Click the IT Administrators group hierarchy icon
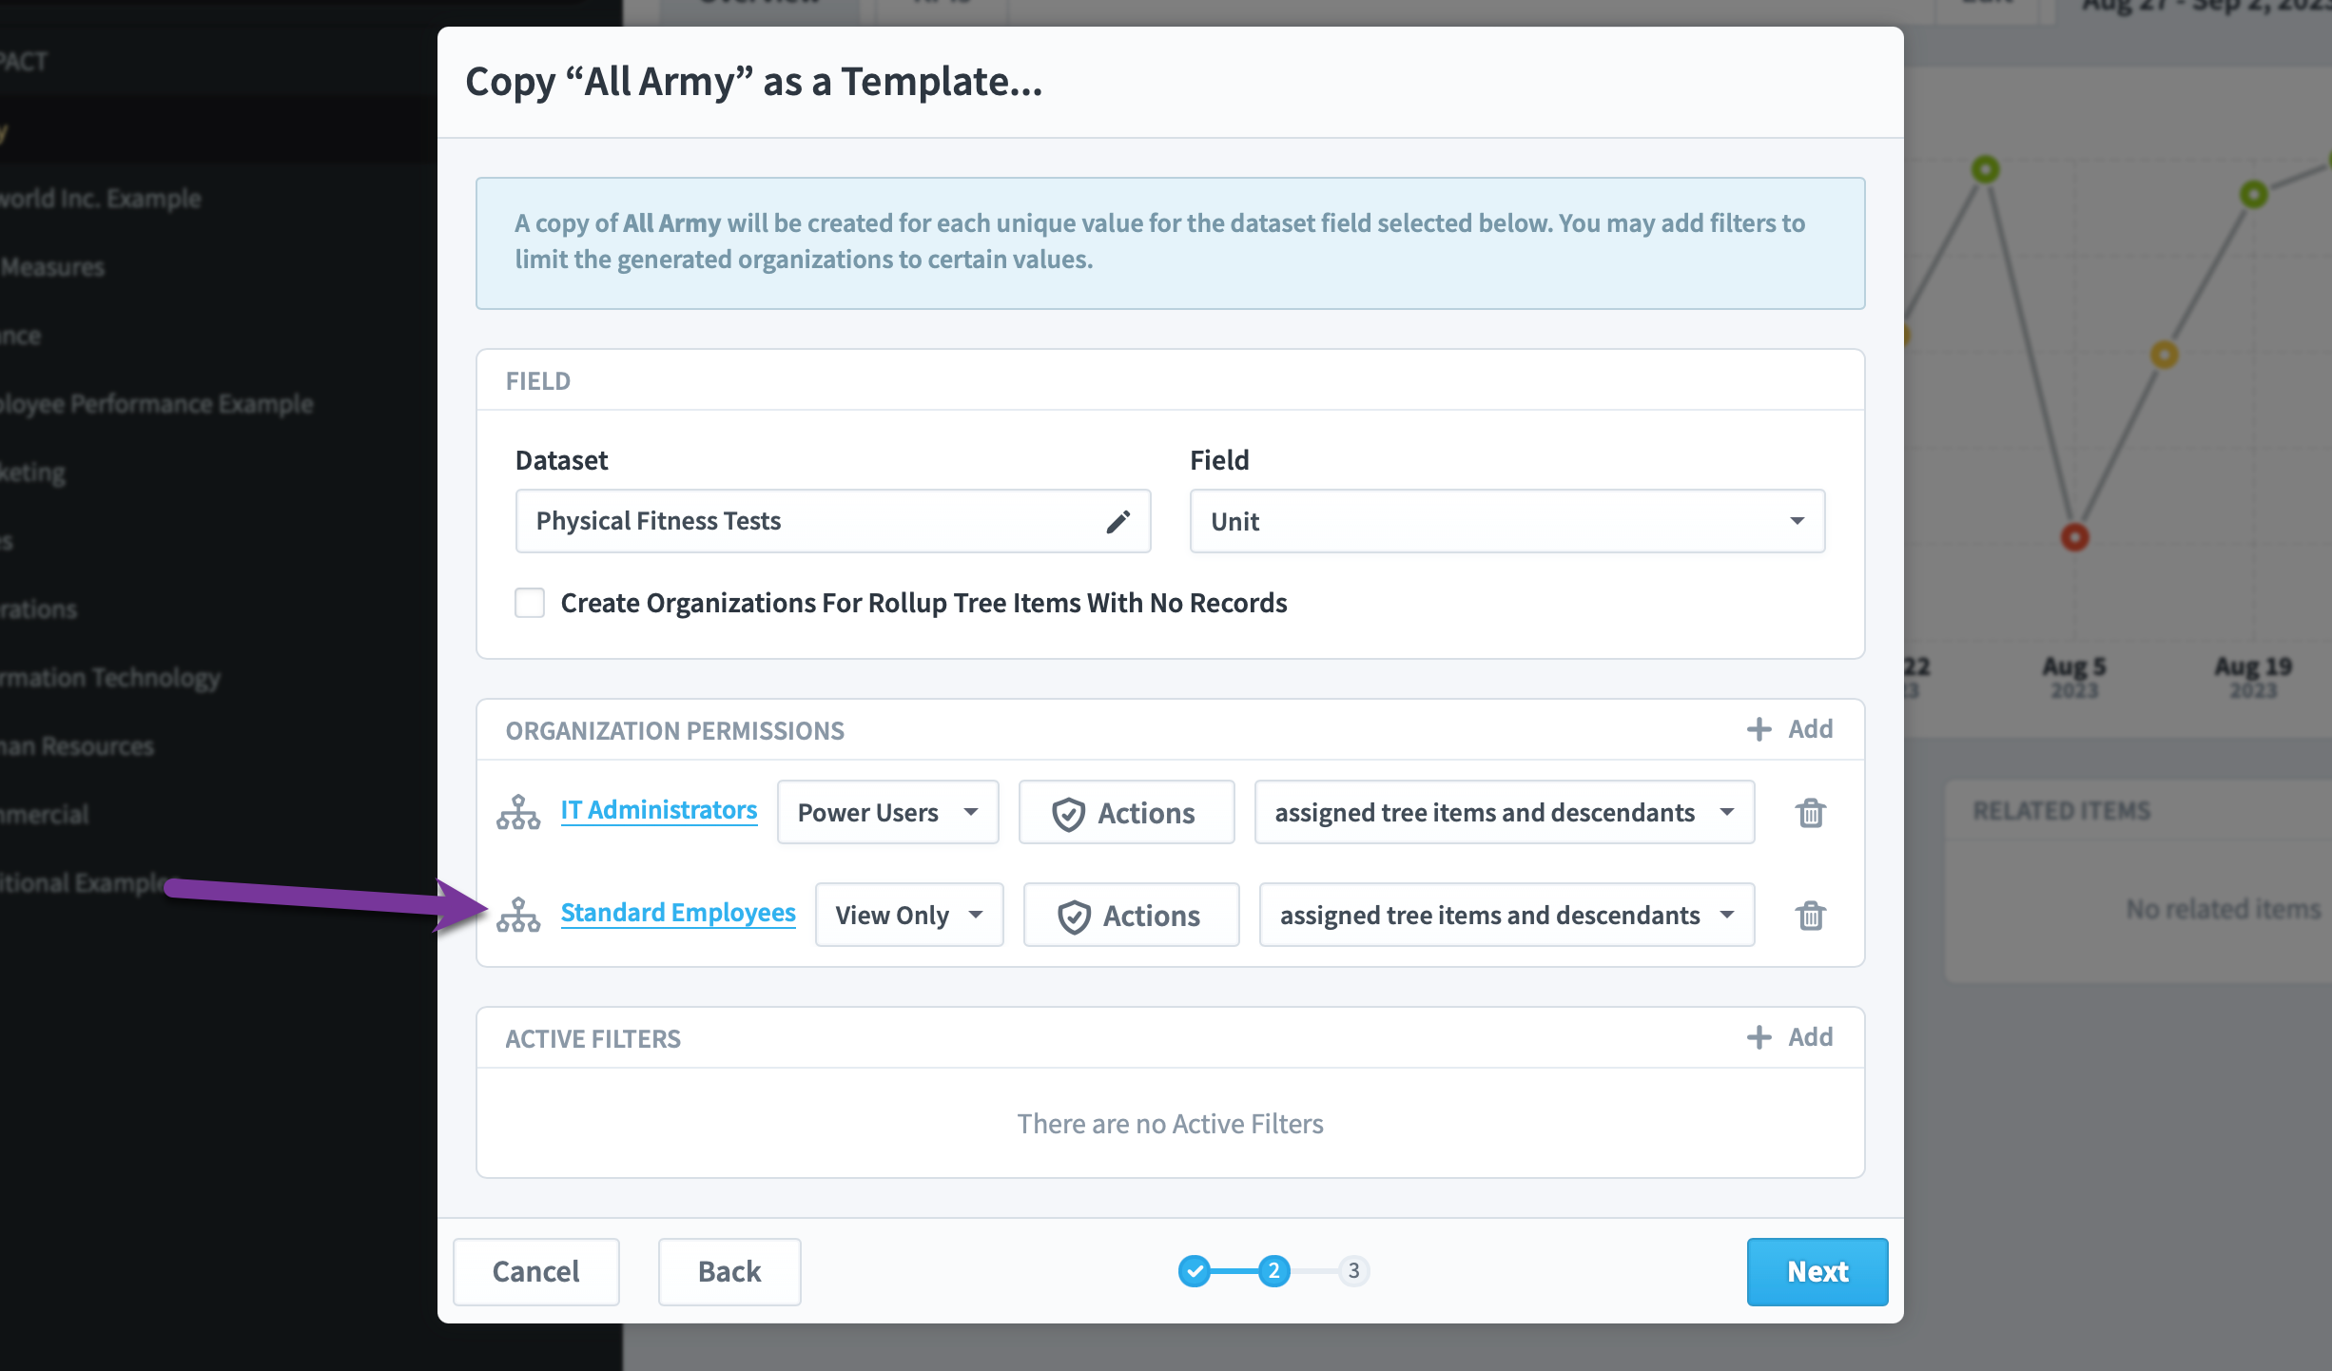The image size is (2332, 1371). pyautogui.click(x=518, y=812)
